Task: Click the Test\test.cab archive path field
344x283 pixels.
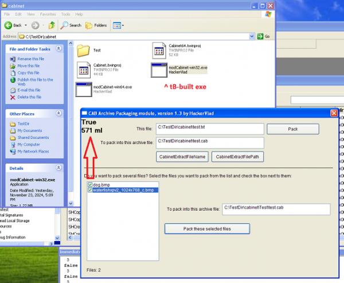Action: tap(276, 209)
